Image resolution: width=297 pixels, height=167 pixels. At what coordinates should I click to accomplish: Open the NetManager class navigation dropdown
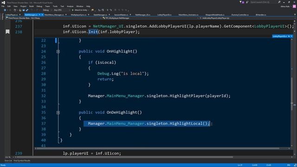[x=198, y=18]
